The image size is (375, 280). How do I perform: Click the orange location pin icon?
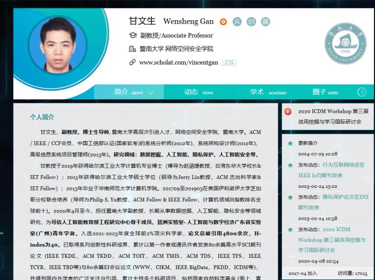click(x=223, y=22)
